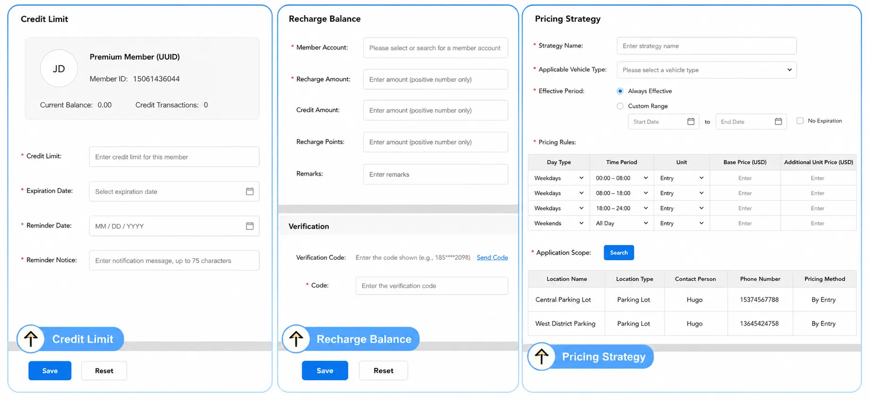Focus the Member Account search field

point(436,48)
